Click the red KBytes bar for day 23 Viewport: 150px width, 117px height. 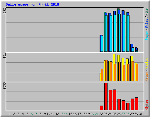pos(106,97)
